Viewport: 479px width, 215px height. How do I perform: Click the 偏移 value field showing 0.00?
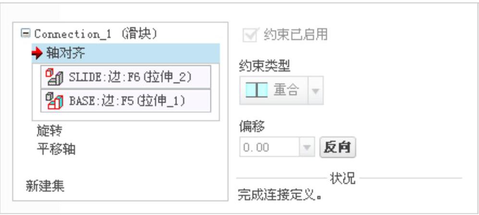click(269, 147)
